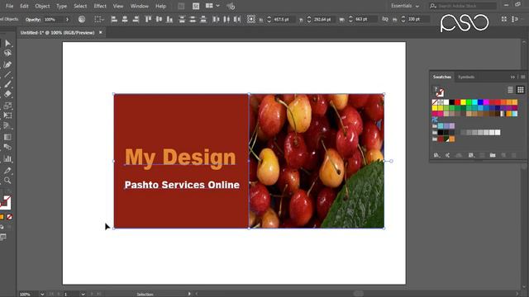This screenshot has width=529, height=297.
Task: Click the Fill and Stroke indicator
Action: pos(6,202)
